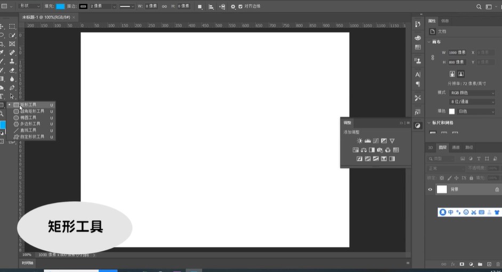The height and width of the screenshot is (272, 502).
Task: Choose 多边形工具 from flyout menu
Action: click(x=31, y=124)
